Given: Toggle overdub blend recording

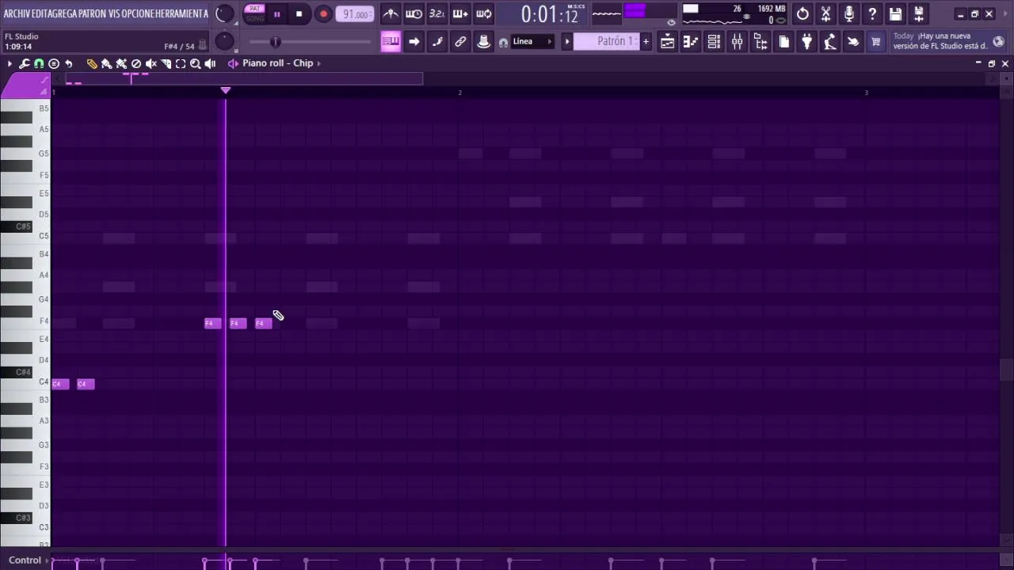Looking at the screenshot, I should 460,13.
